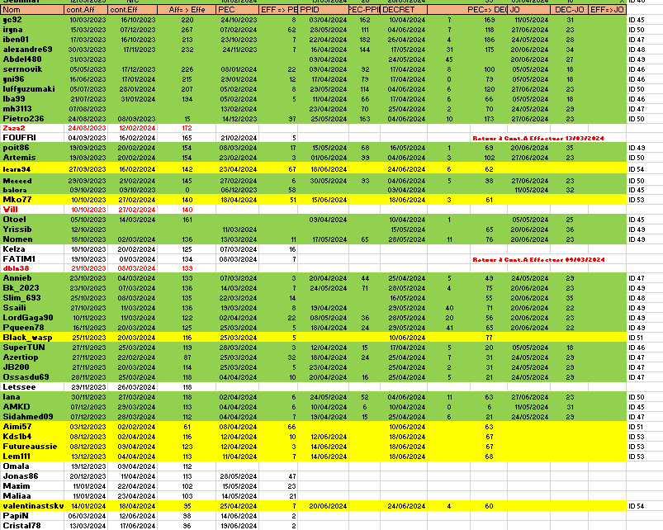
Task: Click the name cell "alexandre69"
Action: point(32,50)
